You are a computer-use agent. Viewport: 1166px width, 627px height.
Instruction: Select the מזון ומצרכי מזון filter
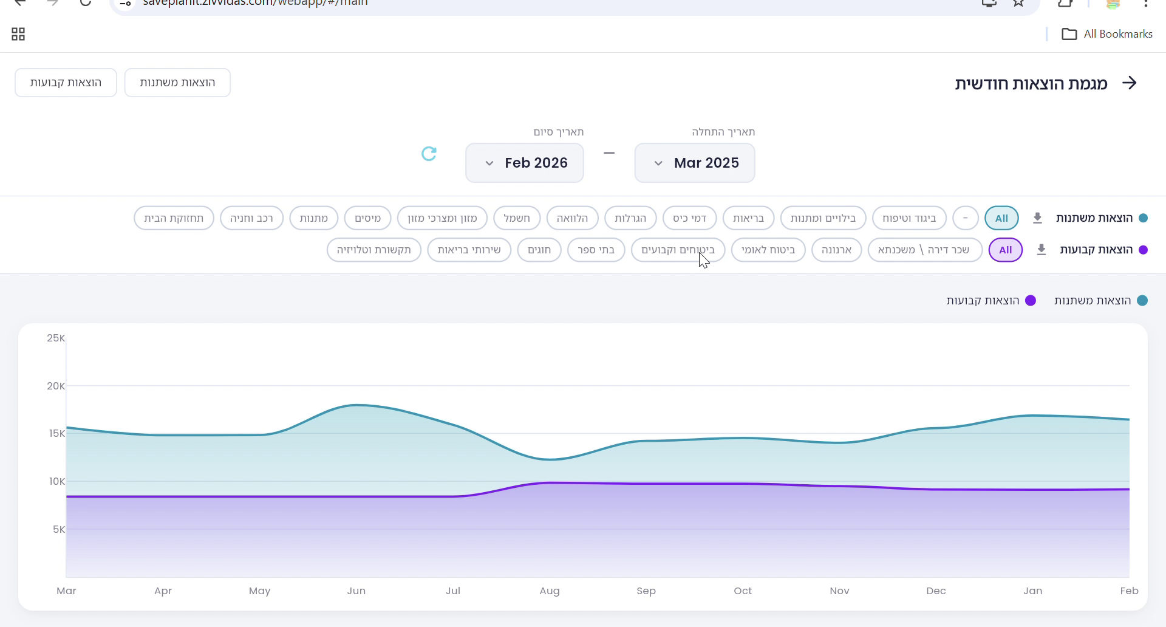[x=442, y=218]
